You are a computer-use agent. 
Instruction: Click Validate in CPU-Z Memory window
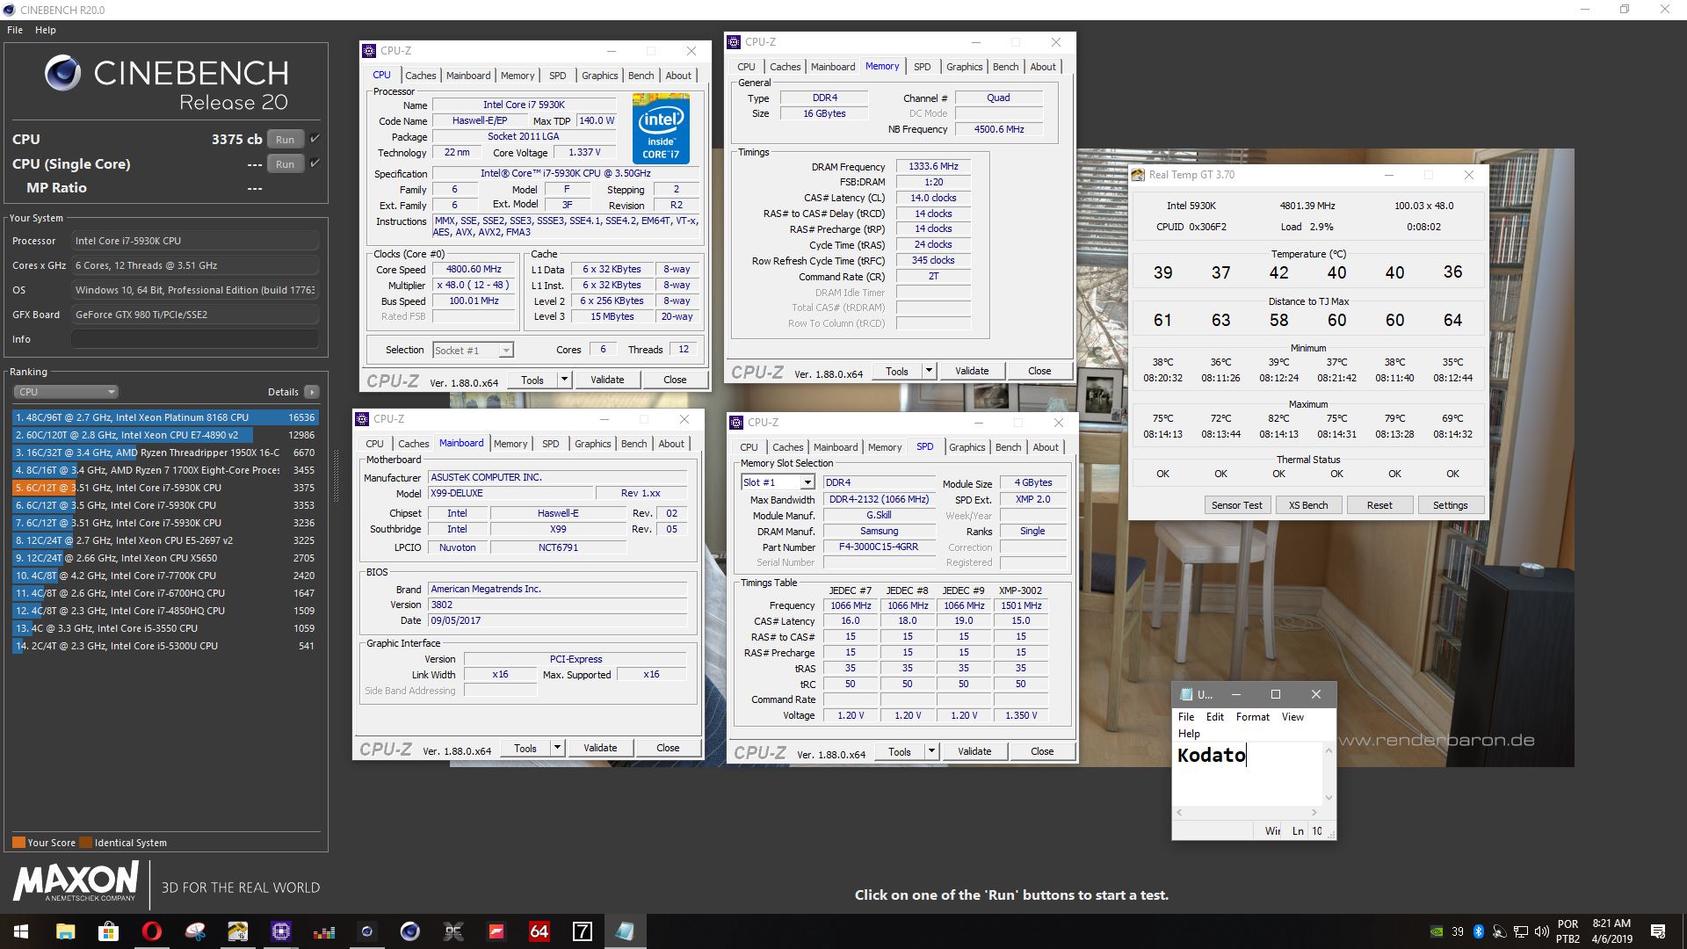972,371
